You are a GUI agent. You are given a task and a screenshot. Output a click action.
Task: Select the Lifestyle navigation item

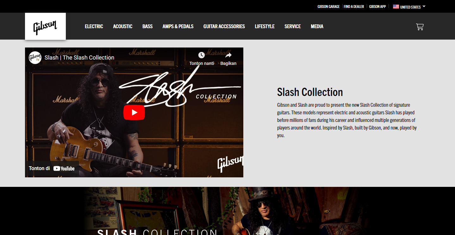265,26
